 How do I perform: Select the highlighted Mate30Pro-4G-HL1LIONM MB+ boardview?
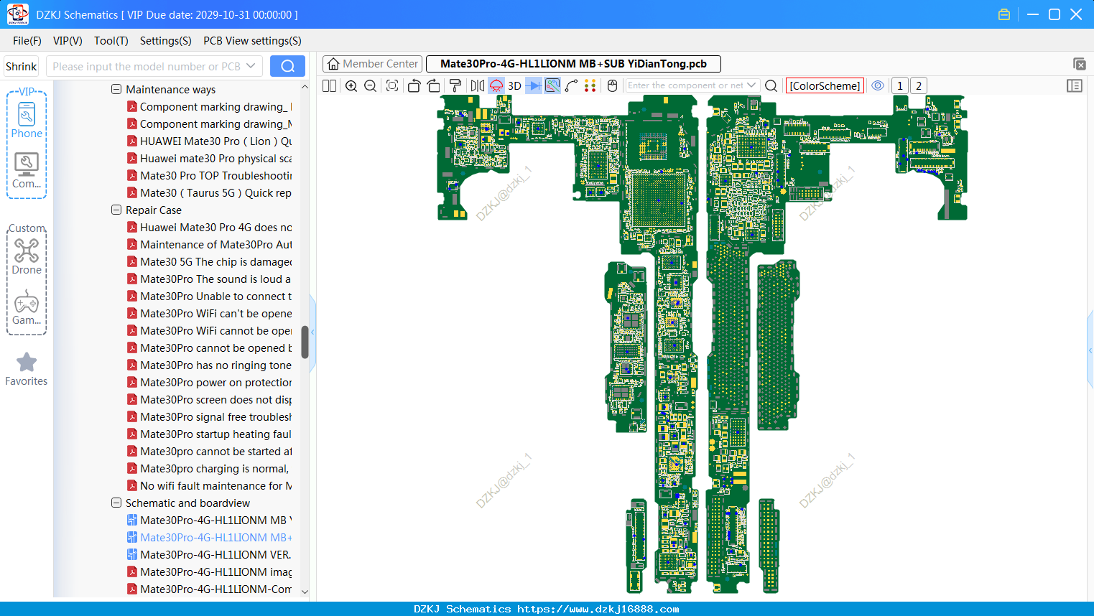point(210,538)
